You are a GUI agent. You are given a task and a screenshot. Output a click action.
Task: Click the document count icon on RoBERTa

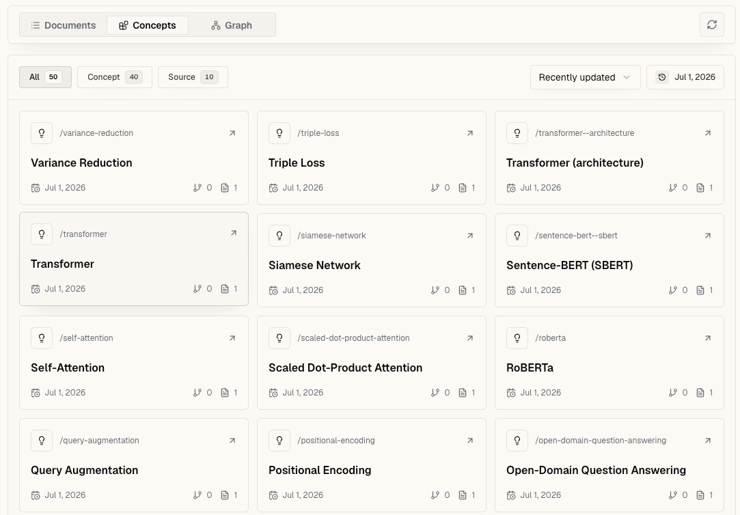pyautogui.click(x=700, y=393)
